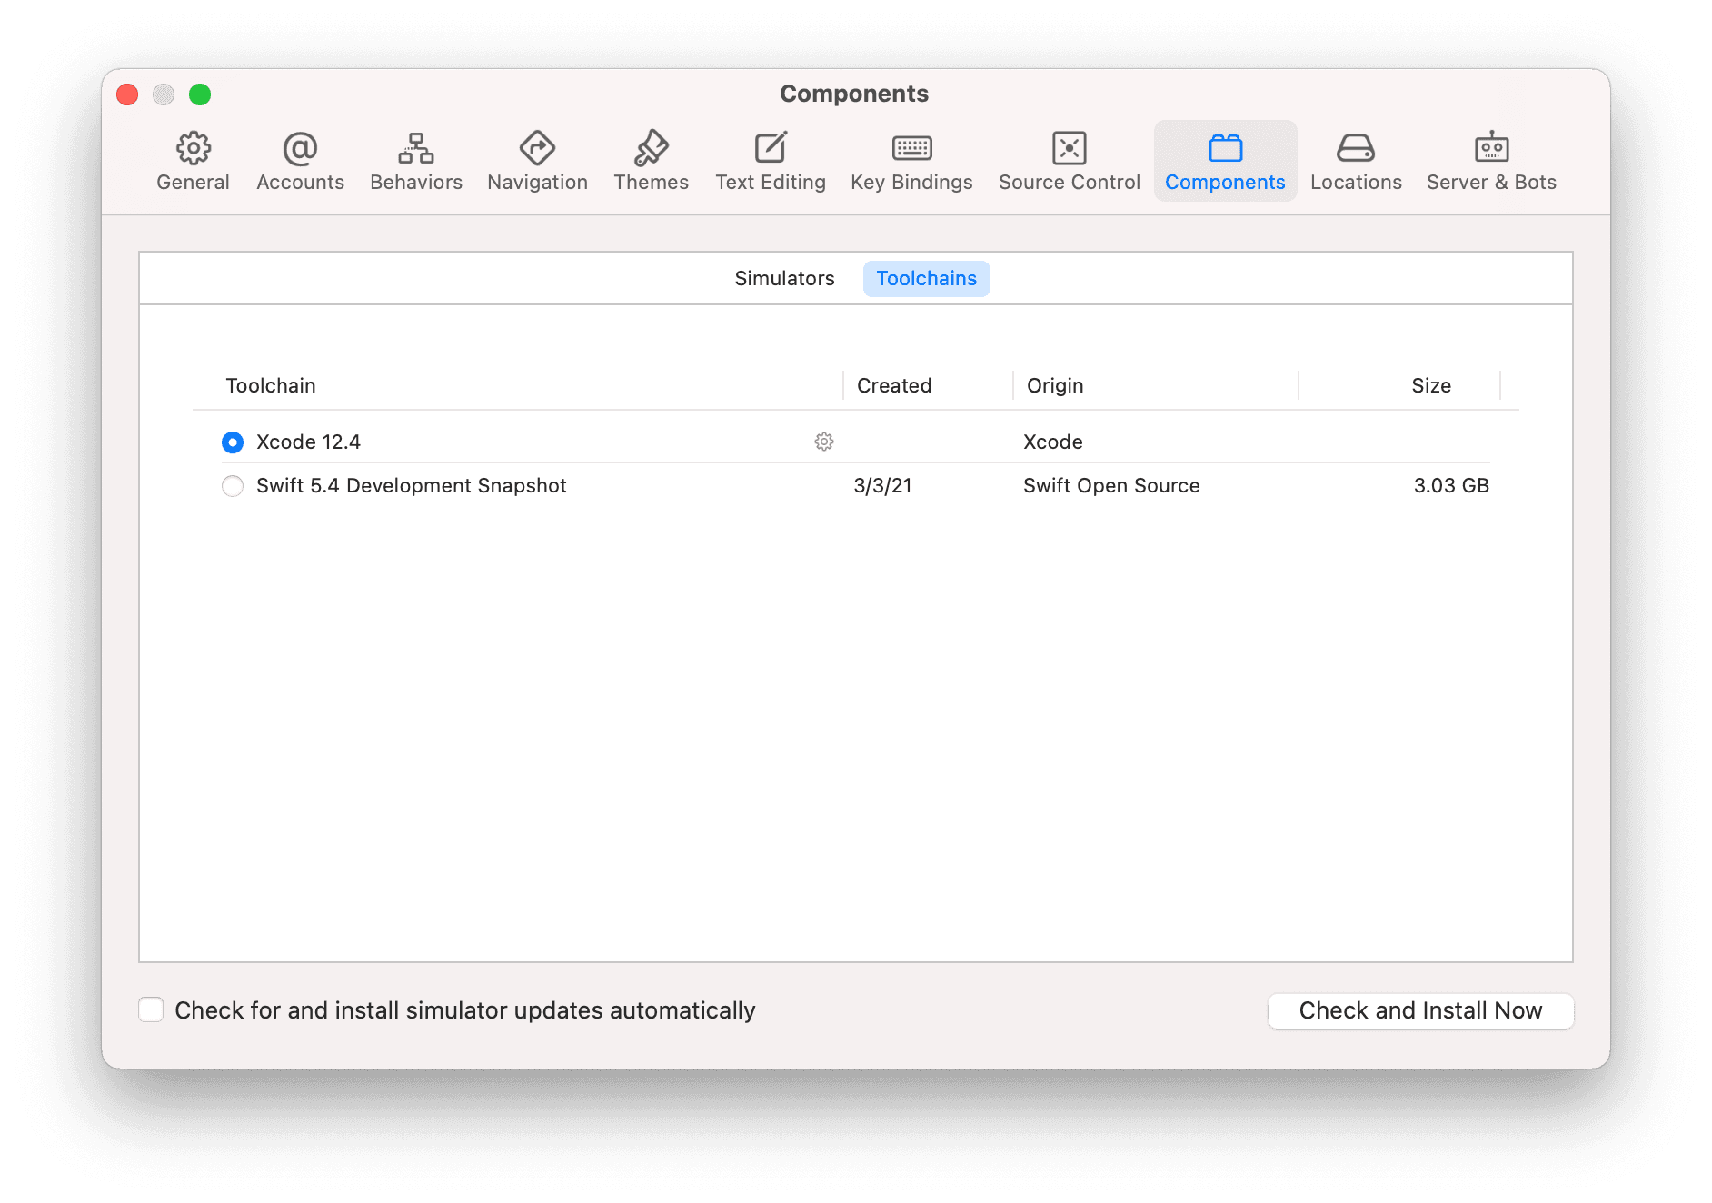
Task: Open the Locations preferences pane
Action: pos(1356,160)
